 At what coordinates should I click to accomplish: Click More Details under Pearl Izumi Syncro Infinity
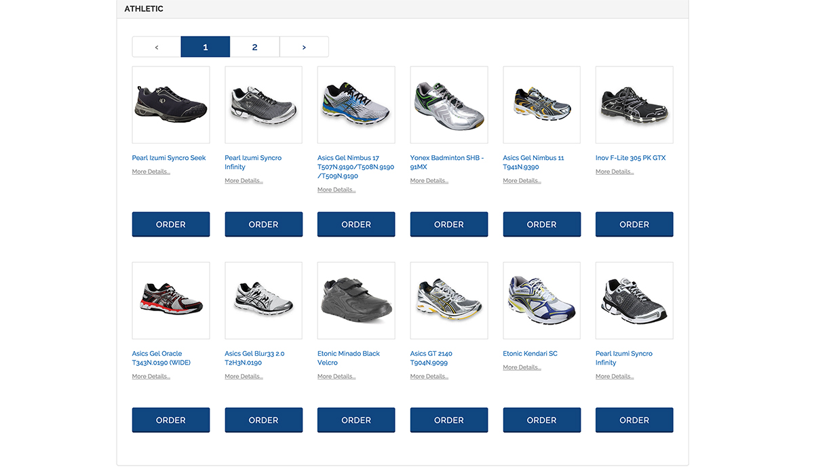pos(243,180)
